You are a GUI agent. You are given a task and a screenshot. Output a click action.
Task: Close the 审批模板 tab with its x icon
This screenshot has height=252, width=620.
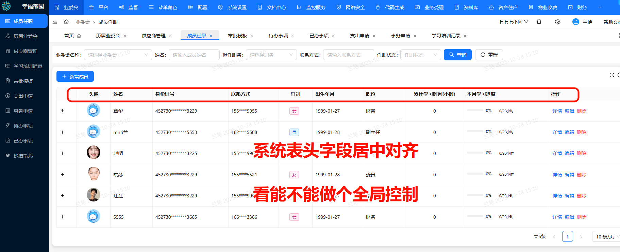pyautogui.click(x=252, y=36)
